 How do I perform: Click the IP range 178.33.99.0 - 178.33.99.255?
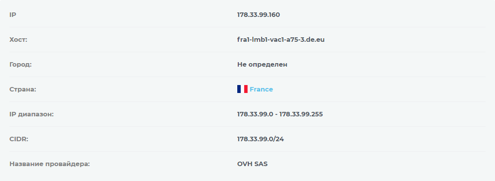[280, 114]
